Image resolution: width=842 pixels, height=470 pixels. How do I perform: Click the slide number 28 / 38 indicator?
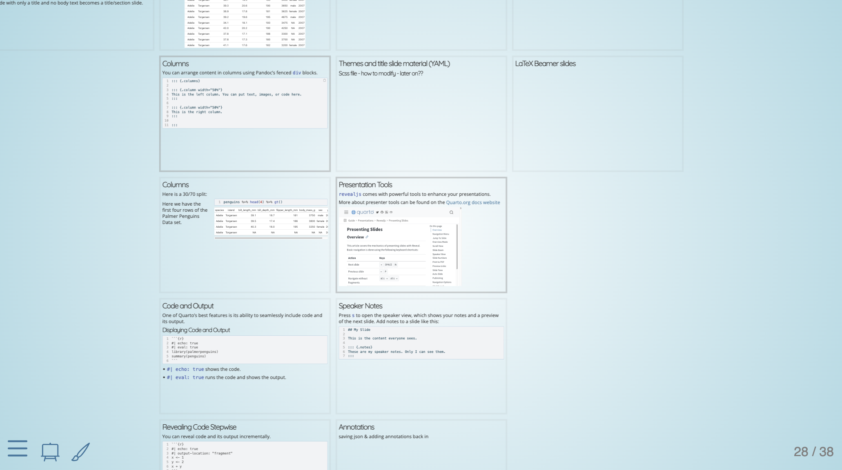[813, 452]
